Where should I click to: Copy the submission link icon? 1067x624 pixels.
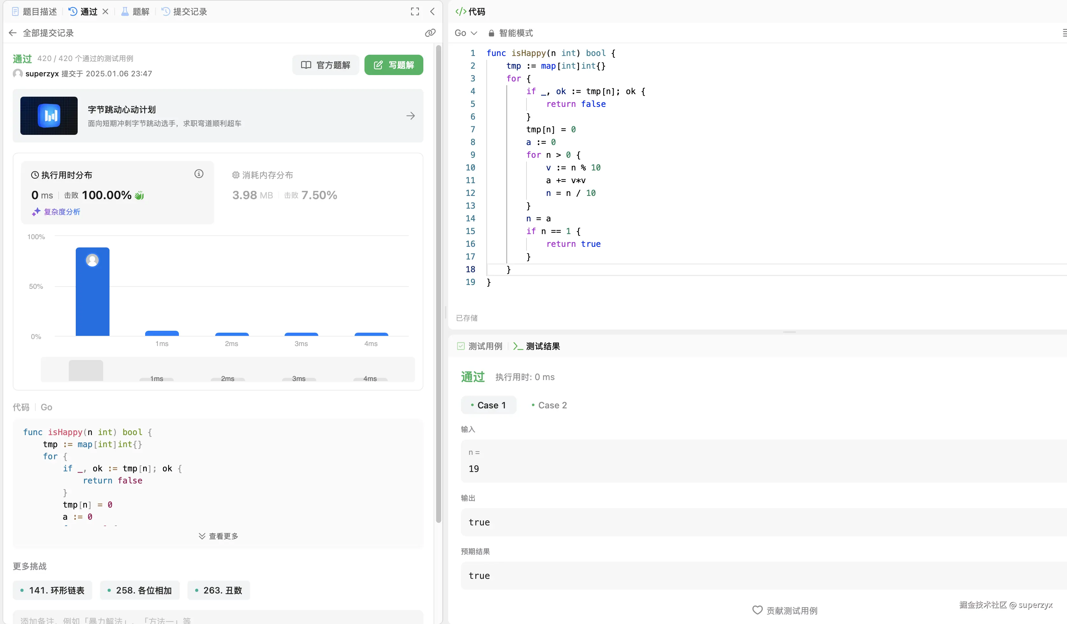coord(430,32)
